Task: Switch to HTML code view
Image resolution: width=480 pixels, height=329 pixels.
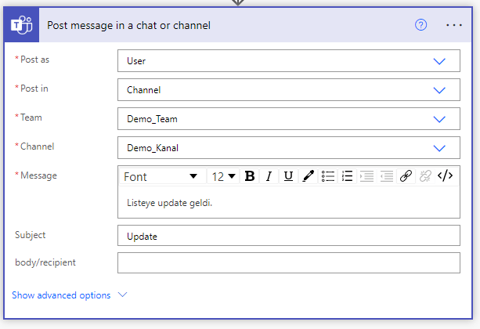Action: [x=445, y=176]
